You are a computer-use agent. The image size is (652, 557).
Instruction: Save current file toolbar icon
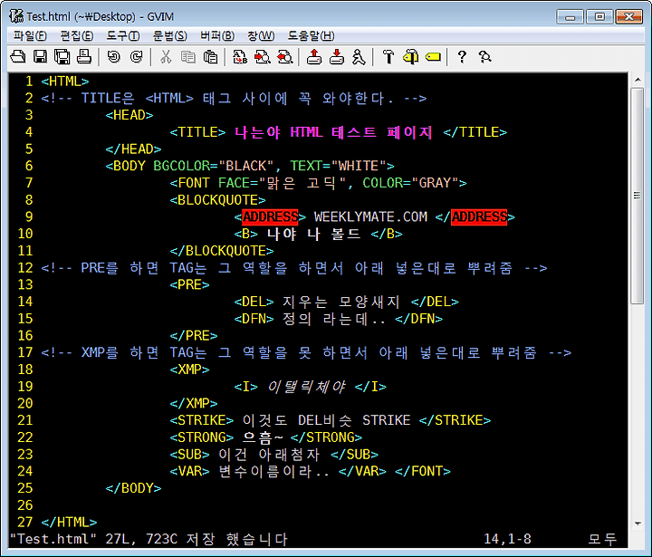click(x=40, y=56)
